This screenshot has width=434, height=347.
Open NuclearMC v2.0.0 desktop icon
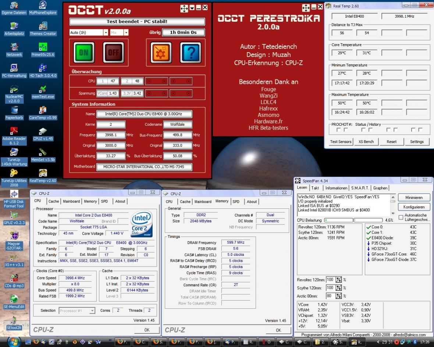[x=14, y=94]
